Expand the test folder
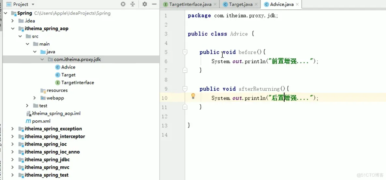 (x=27, y=106)
